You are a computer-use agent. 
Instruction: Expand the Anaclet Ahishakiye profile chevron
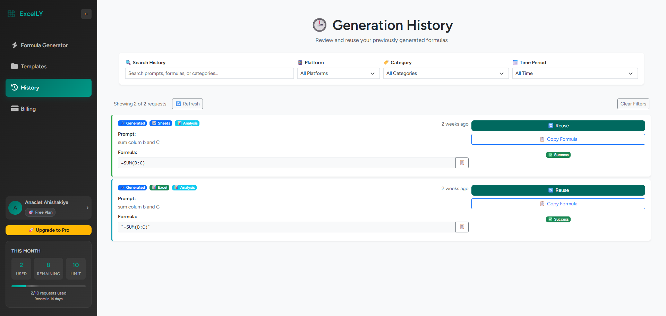pyautogui.click(x=87, y=208)
